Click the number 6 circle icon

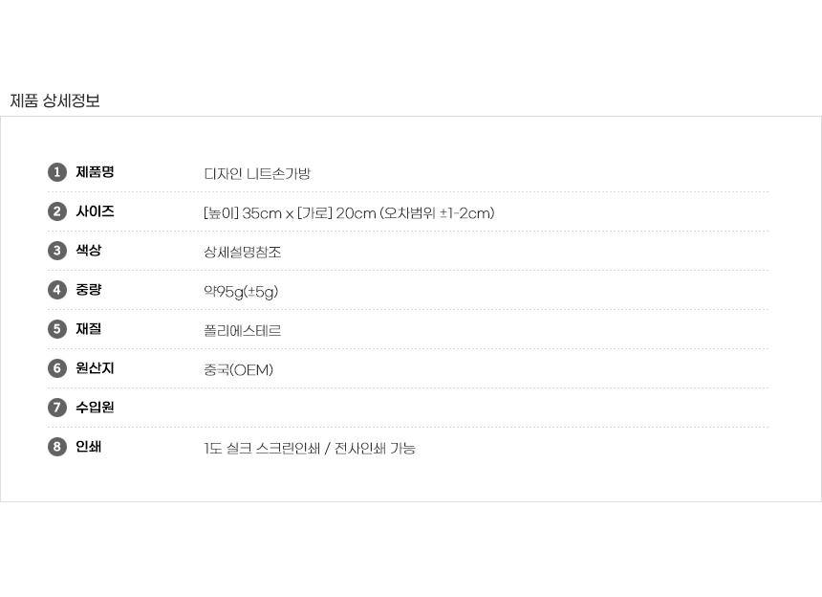click(x=57, y=368)
